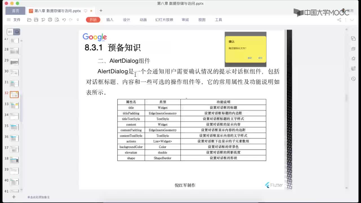Open the star icon in right sidebar
This screenshot has height=203, width=361.
[x=353, y=59]
